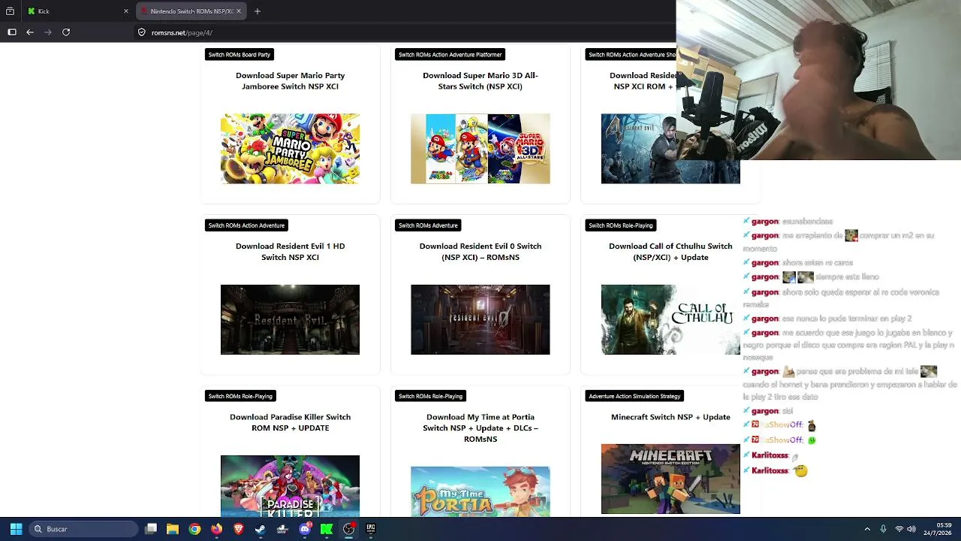
Task: Click the taskbar Buscar search box
Action: coord(84,529)
